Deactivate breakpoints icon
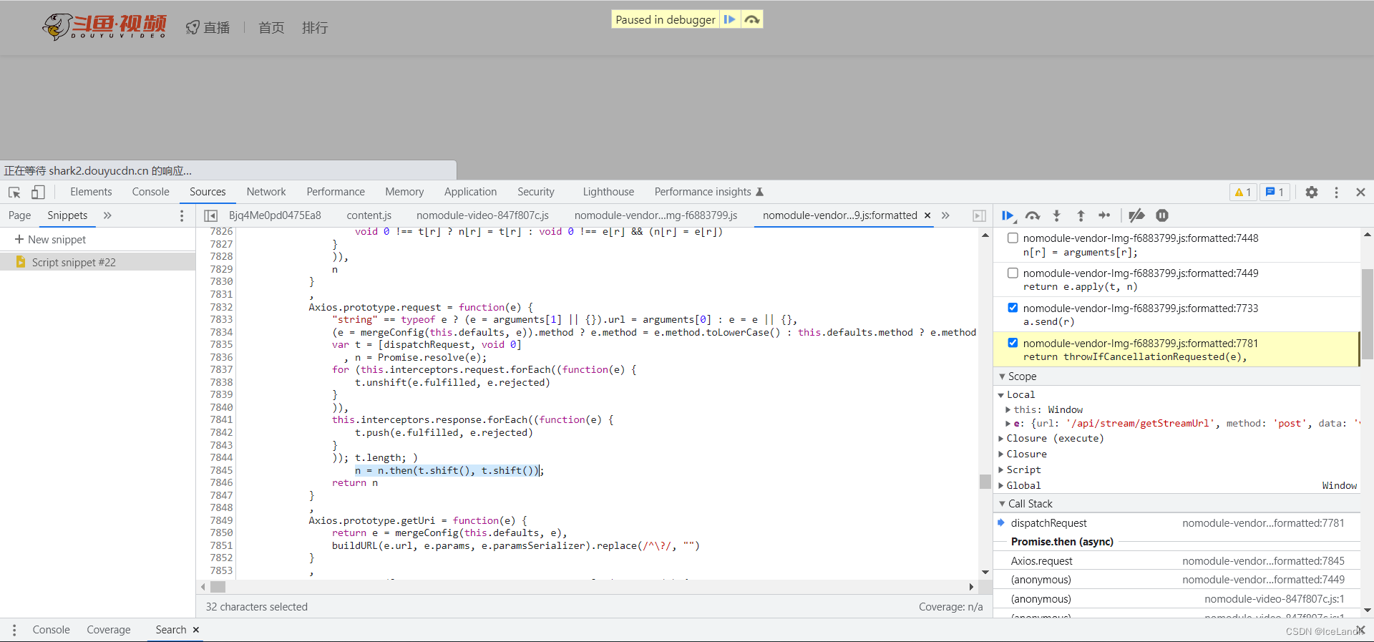 (1136, 215)
